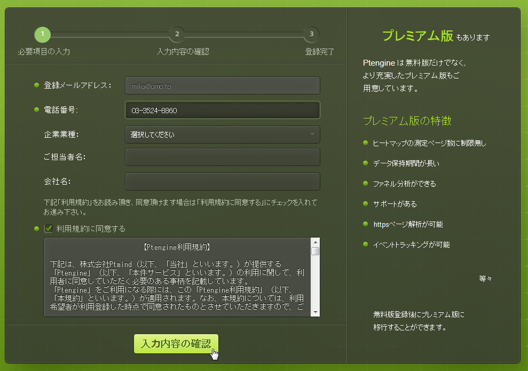
Task: Click the terms scrollbar thumb
Action: 316,251
